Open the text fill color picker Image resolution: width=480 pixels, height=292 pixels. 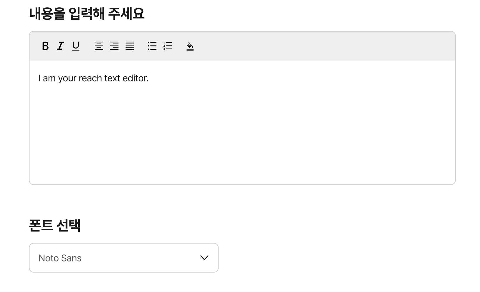click(x=190, y=46)
